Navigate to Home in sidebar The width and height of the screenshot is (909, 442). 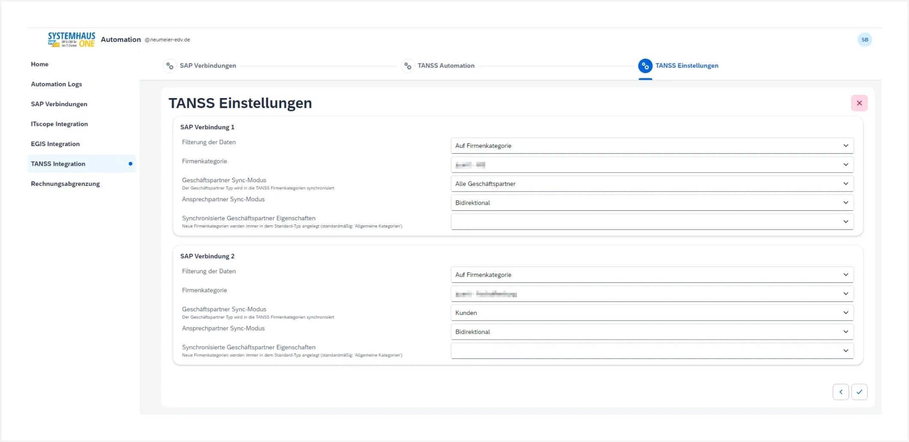tap(40, 64)
